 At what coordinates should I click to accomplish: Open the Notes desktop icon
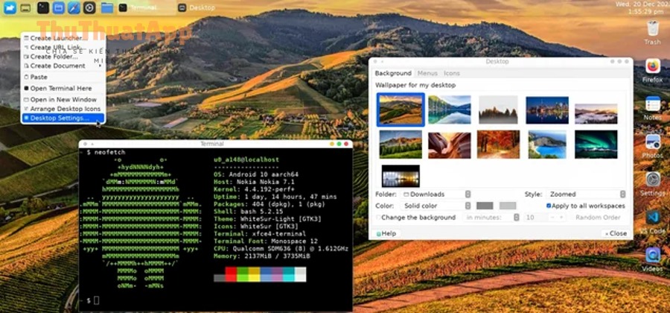pos(652,108)
